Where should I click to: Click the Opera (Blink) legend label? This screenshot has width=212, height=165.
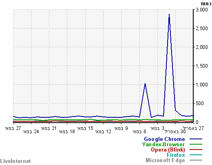click(x=168, y=150)
